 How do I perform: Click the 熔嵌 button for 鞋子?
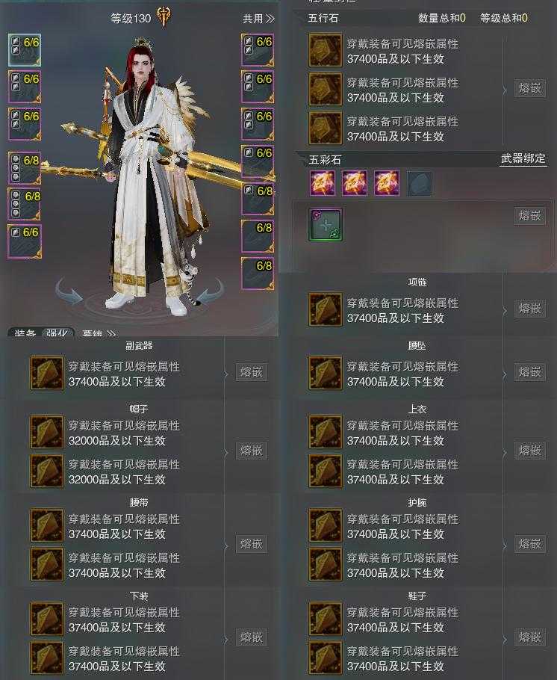tap(529, 637)
